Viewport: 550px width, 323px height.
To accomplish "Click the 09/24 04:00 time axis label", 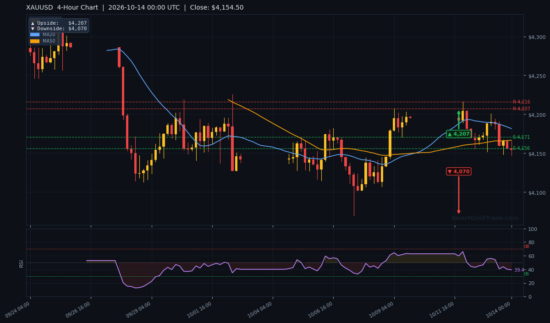I will point(18,310).
